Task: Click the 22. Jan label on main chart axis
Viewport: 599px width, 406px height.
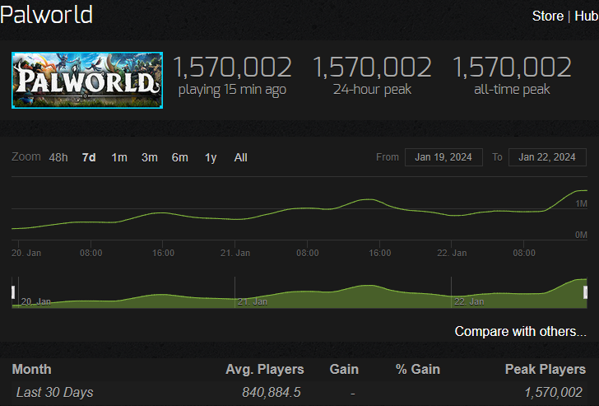Action: tap(452, 253)
